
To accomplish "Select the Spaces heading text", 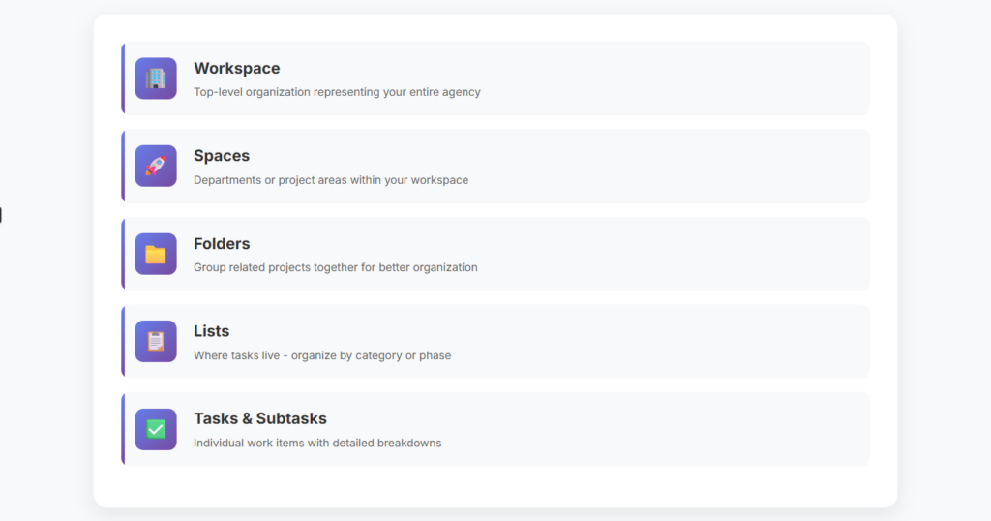I will [222, 156].
